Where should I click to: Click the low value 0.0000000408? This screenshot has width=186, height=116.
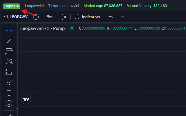(148, 28)
